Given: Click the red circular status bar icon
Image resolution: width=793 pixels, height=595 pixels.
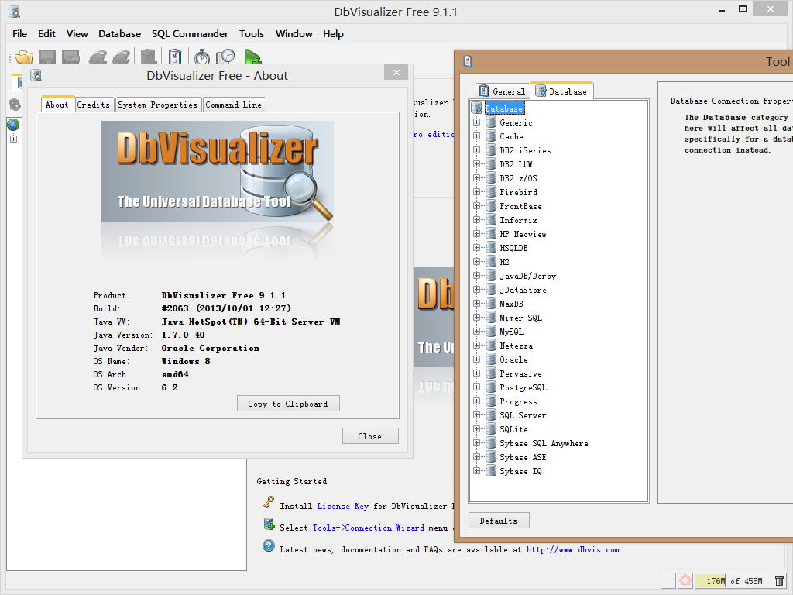Looking at the screenshot, I should click(x=685, y=581).
